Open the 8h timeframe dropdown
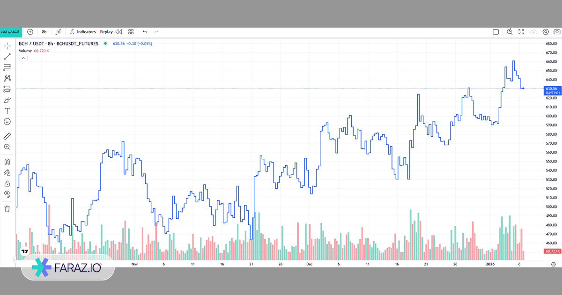This screenshot has width=562, height=295. 44,32
